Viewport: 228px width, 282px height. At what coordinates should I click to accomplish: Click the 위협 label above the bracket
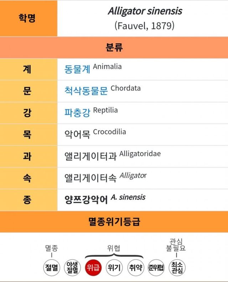tap(114, 248)
